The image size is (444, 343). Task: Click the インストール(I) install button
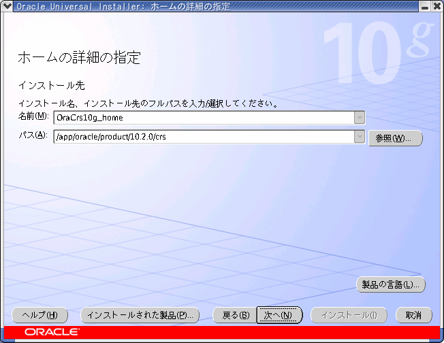pos(349,315)
